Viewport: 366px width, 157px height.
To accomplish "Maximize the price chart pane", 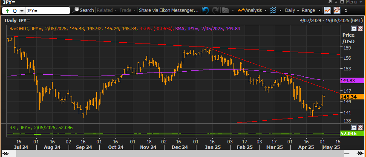I will coord(354,29).
